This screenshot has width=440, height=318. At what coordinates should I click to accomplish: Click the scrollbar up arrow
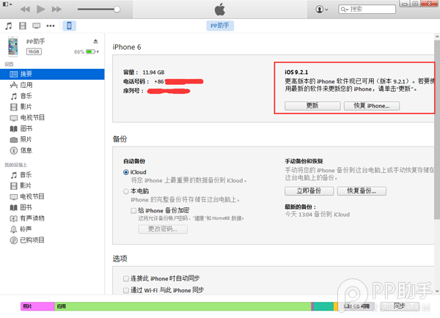pyautogui.click(x=437, y=37)
